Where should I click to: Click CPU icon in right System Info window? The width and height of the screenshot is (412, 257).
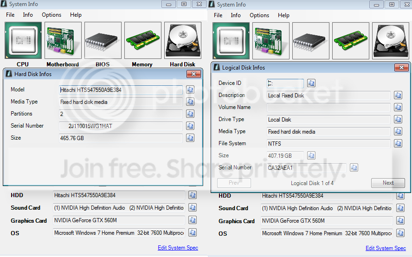(231, 41)
